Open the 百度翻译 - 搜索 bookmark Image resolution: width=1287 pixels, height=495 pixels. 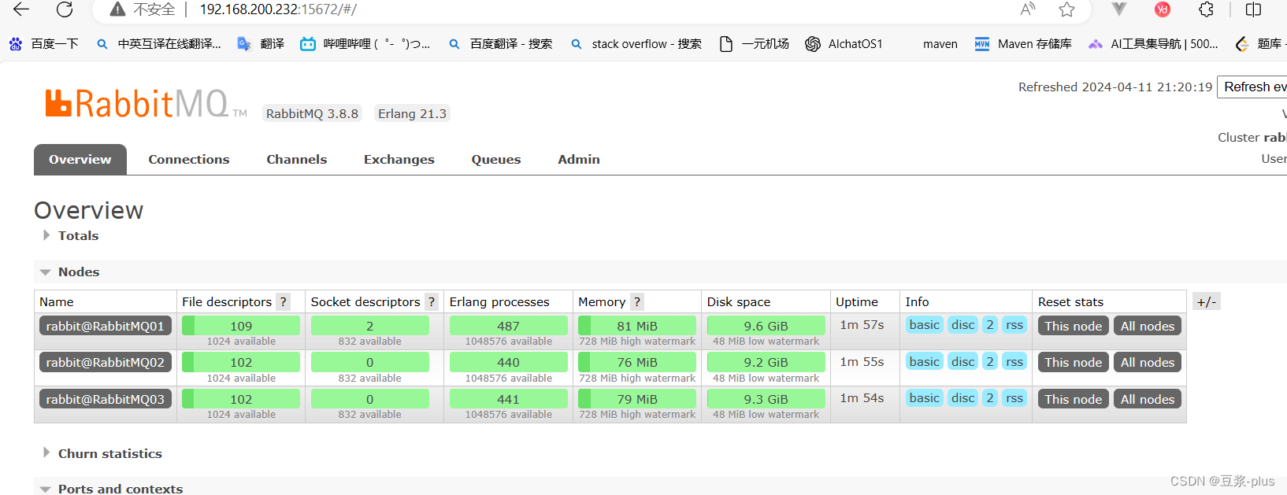500,44
